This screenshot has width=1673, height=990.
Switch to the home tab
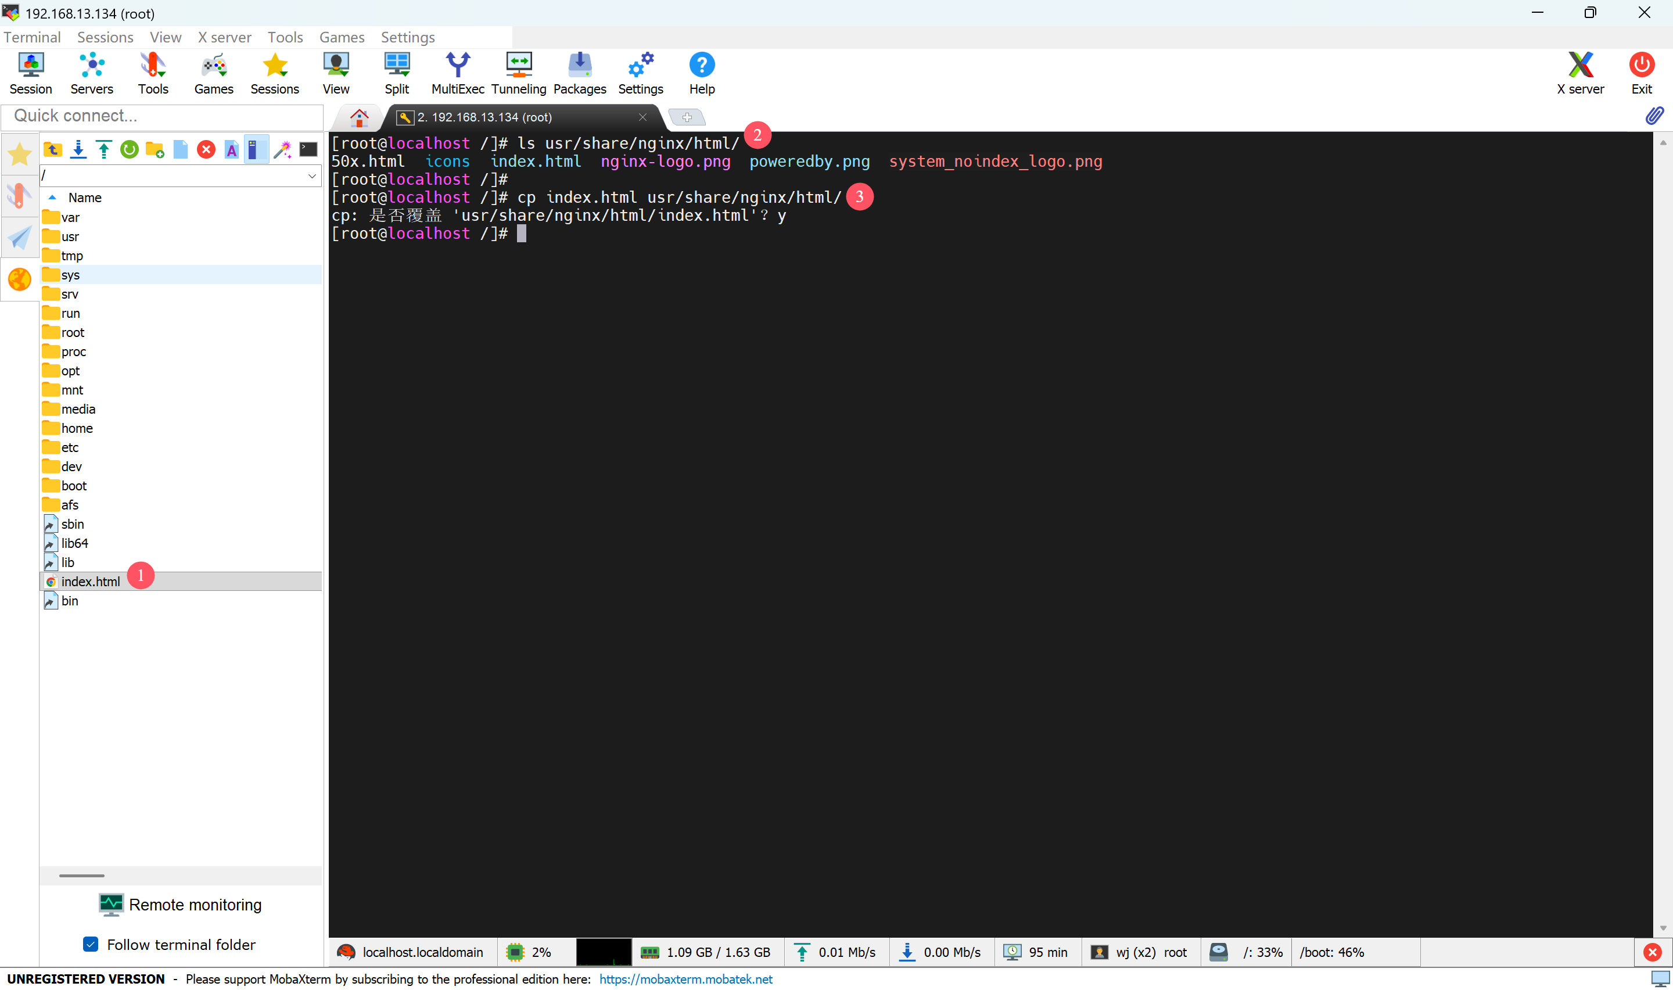(x=360, y=117)
